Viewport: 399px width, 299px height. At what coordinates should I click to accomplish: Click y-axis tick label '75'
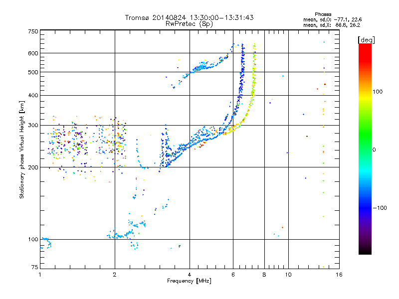[35, 267]
